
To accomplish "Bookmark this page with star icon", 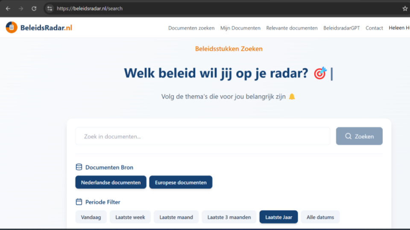I will click(x=405, y=9).
